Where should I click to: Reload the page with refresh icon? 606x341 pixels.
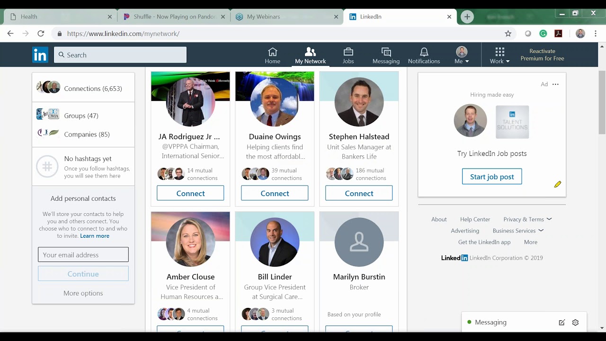41,34
